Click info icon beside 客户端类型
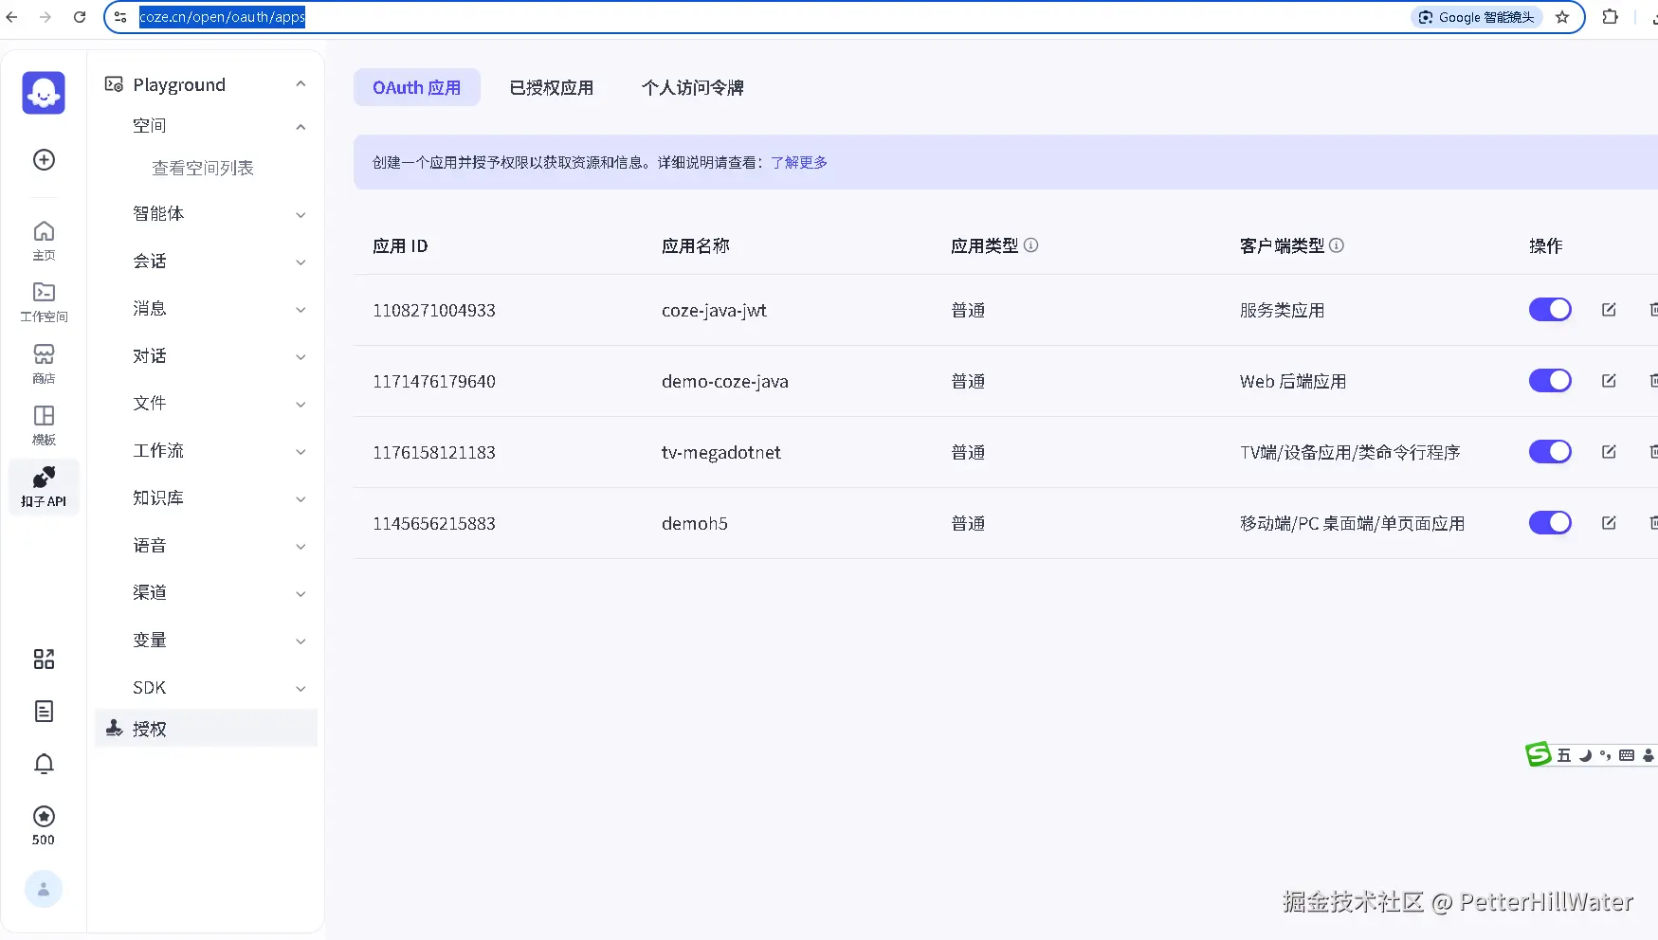 pyautogui.click(x=1337, y=245)
